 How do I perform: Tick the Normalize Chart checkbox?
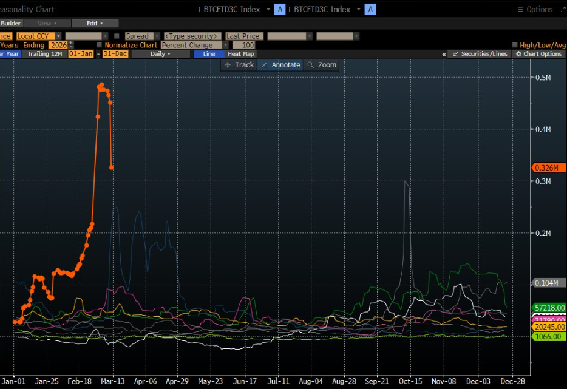pos(100,45)
